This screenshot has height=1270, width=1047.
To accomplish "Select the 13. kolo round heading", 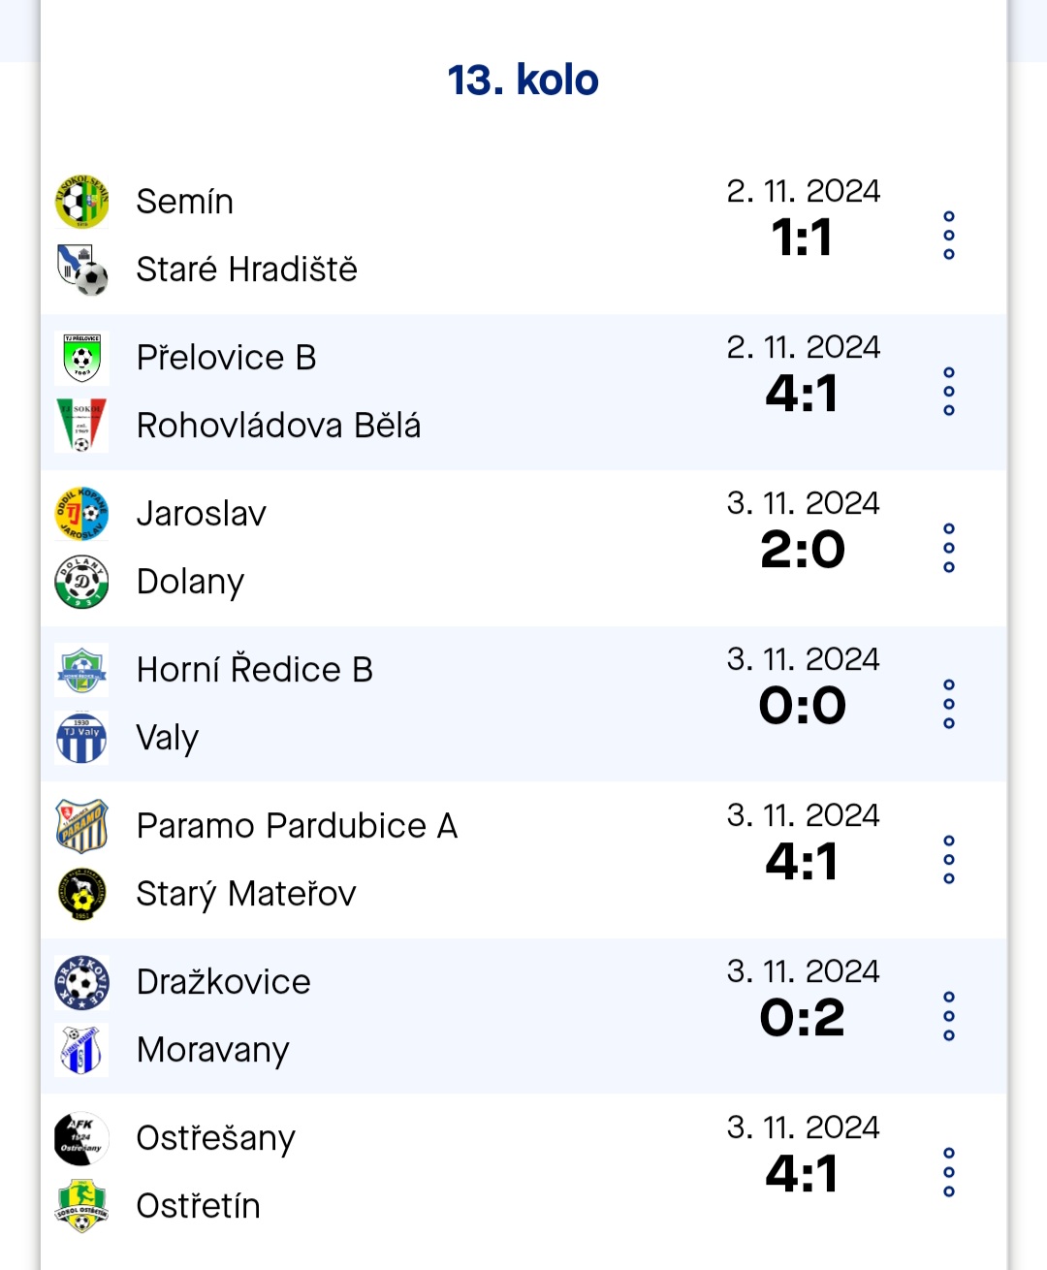I will click(523, 79).
